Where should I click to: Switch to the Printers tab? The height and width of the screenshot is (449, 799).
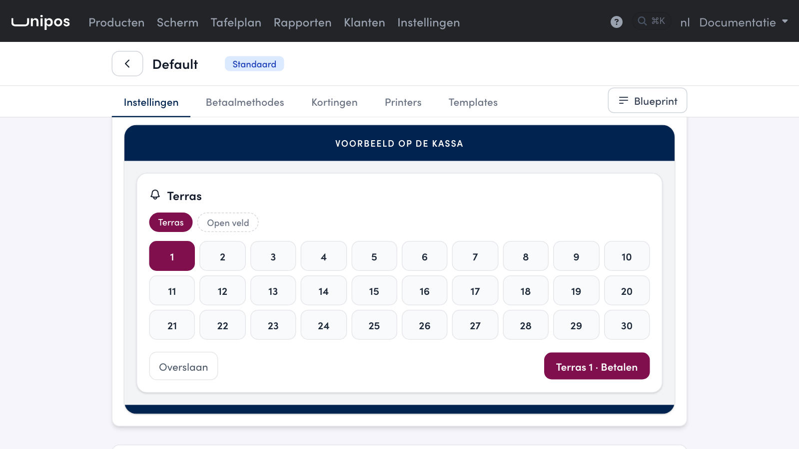coord(403,102)
